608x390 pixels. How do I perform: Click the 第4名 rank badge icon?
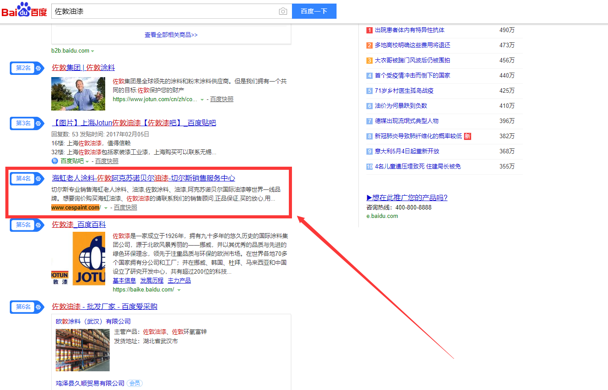tap(27, 179)
